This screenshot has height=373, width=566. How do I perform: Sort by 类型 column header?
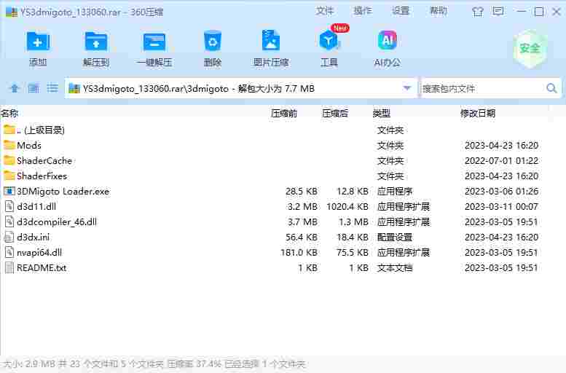[x=381, y=114]
